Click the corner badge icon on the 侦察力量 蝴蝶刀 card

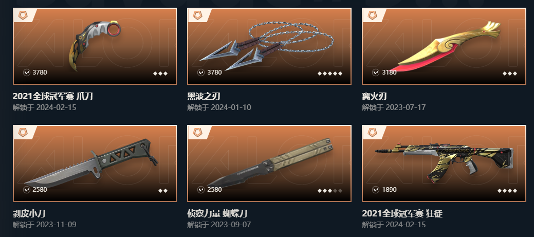197,133
